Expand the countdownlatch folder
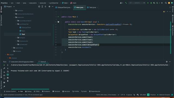174x98 pixels. [16, 21]
